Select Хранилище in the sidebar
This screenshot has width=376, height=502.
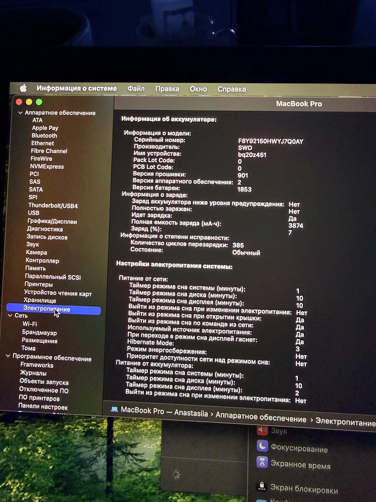click(x=40, y=300)
